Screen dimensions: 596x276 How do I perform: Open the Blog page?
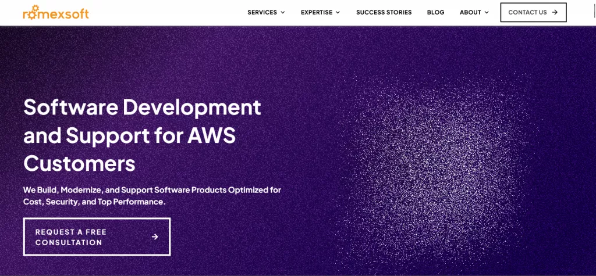[x=435, y=12]
